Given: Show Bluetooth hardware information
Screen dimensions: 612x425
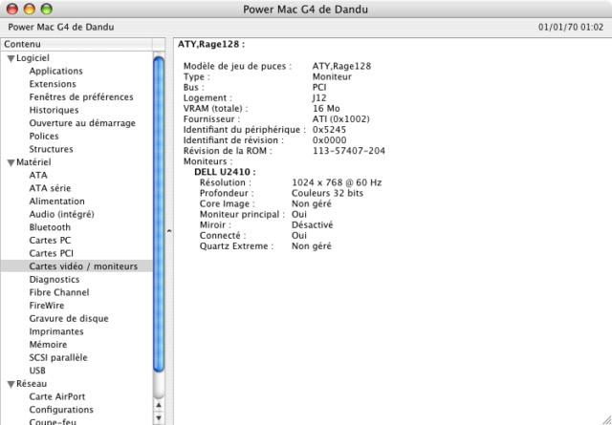Looking at the screenshot, I should (x=50, y=227).
